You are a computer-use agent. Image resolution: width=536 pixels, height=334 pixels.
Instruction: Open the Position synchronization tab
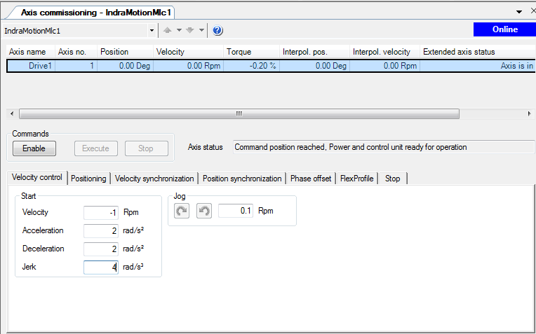coord(242,179)
